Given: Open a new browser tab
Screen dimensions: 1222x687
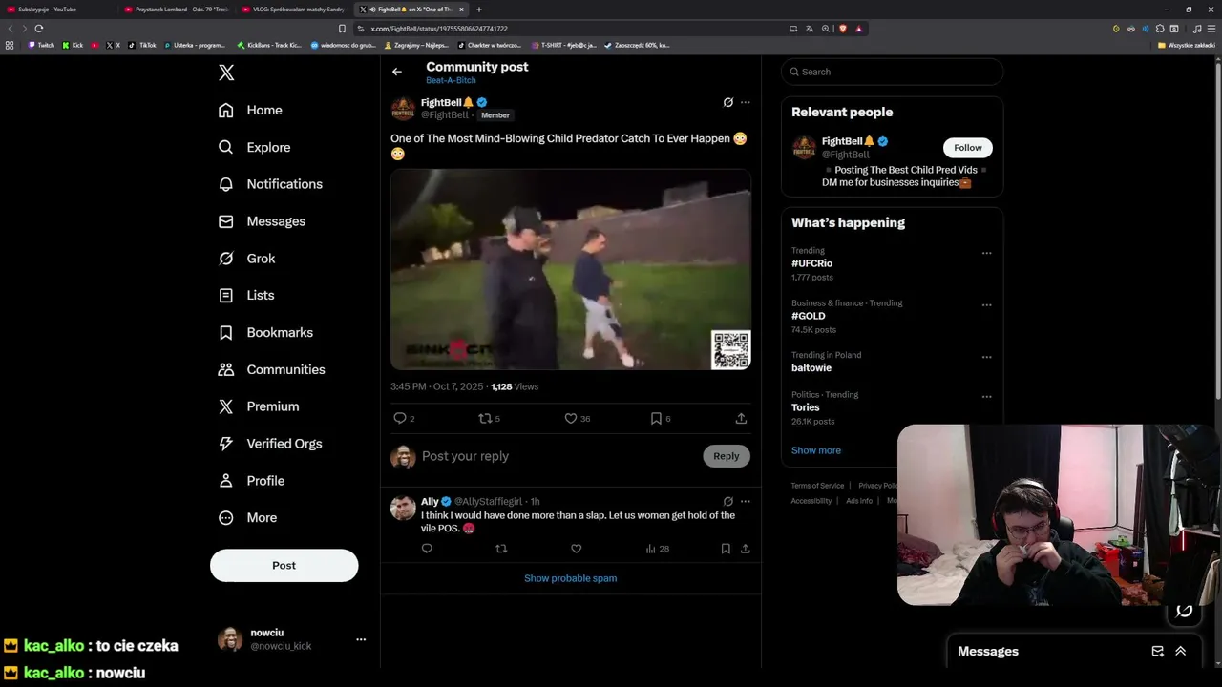Looking at the screenshot, I should click(479, 10).
